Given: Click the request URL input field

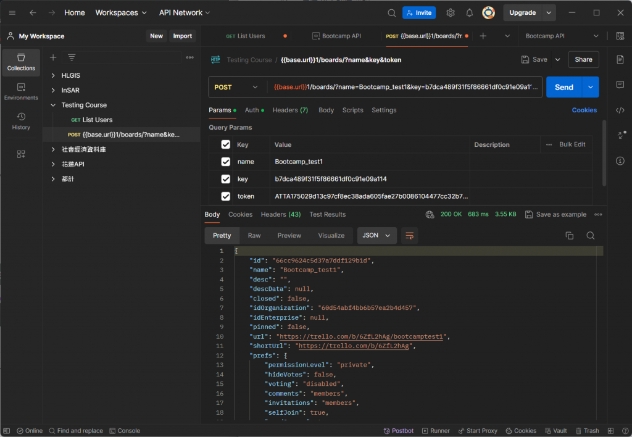Looking at the screenshot, I should click(405, 87).
